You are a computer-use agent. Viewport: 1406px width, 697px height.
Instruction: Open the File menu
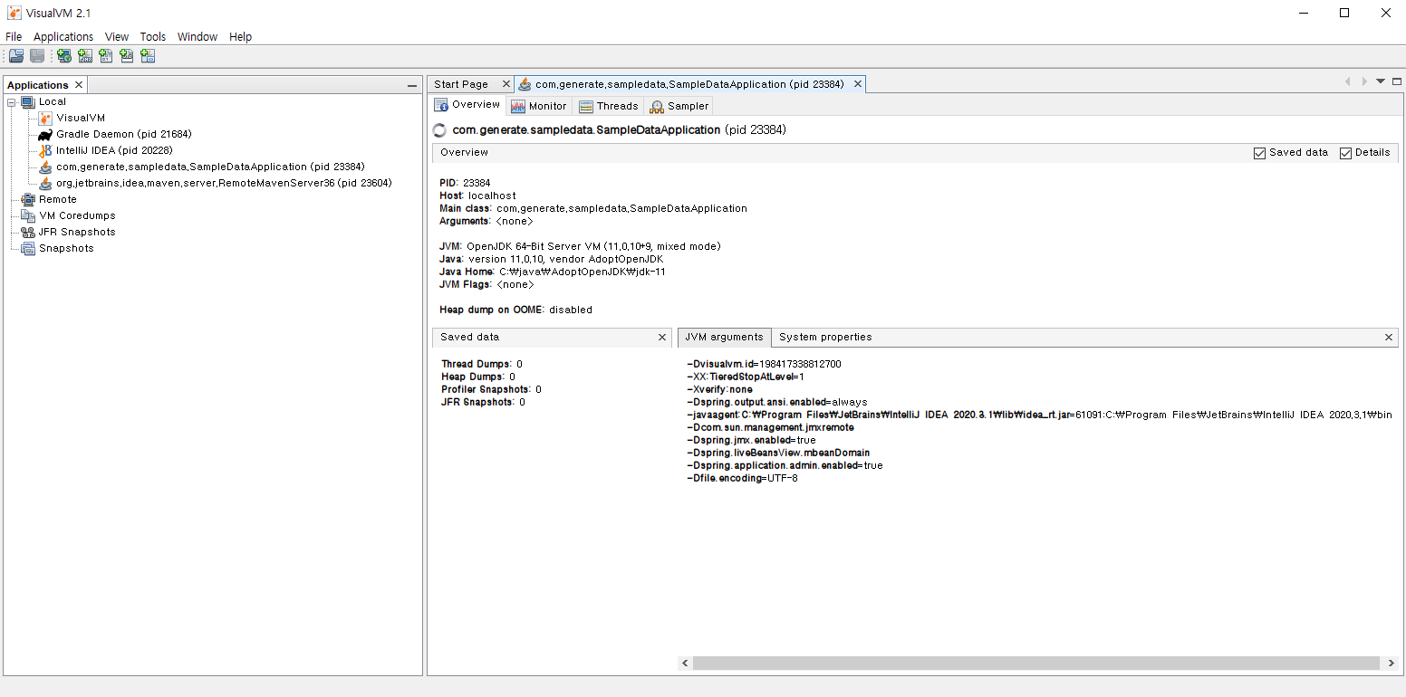[14, 37]
